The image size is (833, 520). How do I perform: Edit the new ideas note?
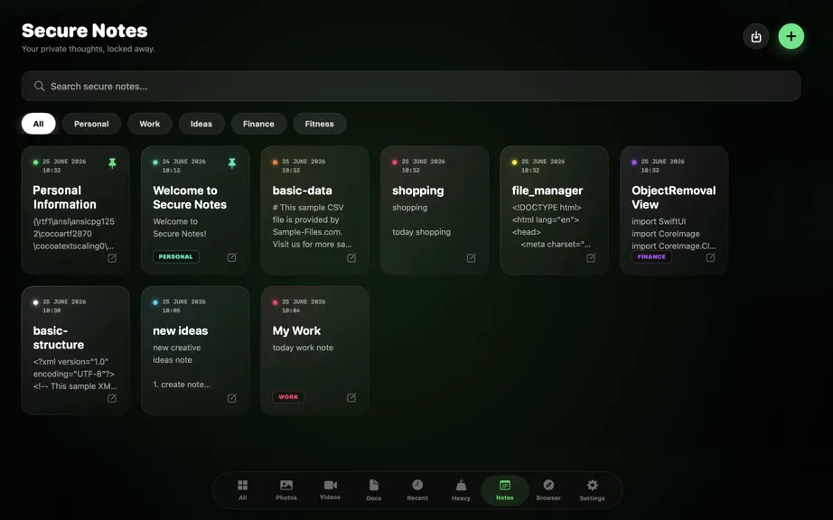[x=232, y=398]
